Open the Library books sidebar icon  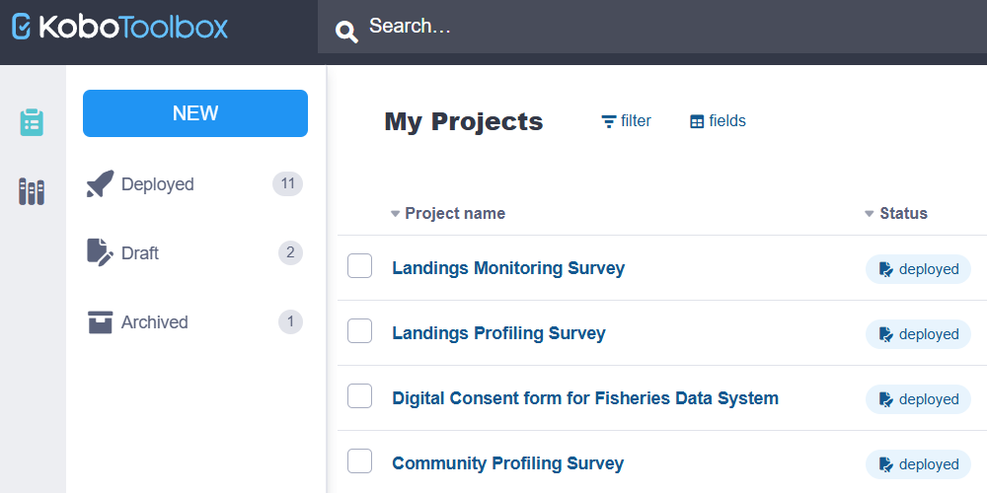click(32, 191)
